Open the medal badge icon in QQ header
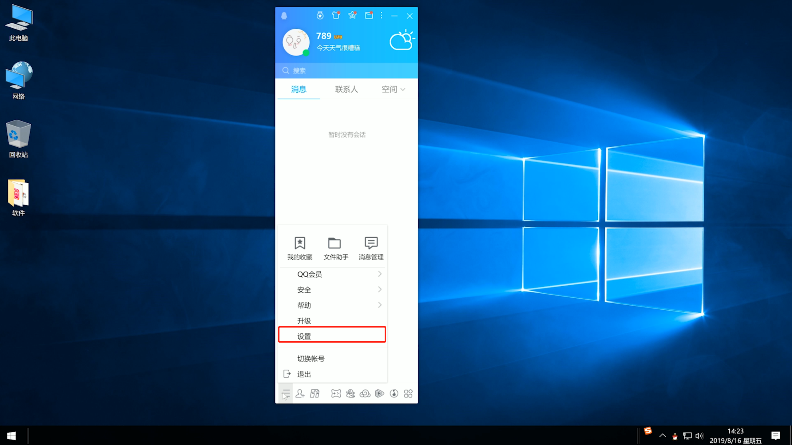 tap(320, 15)
